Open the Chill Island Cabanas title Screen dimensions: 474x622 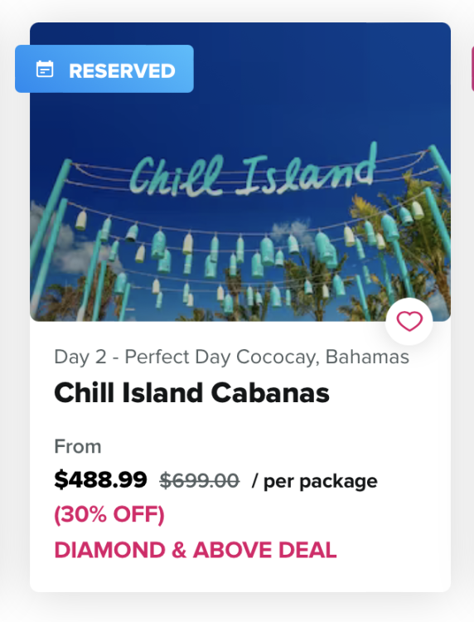pyautogui.click(x=191, y=393)
